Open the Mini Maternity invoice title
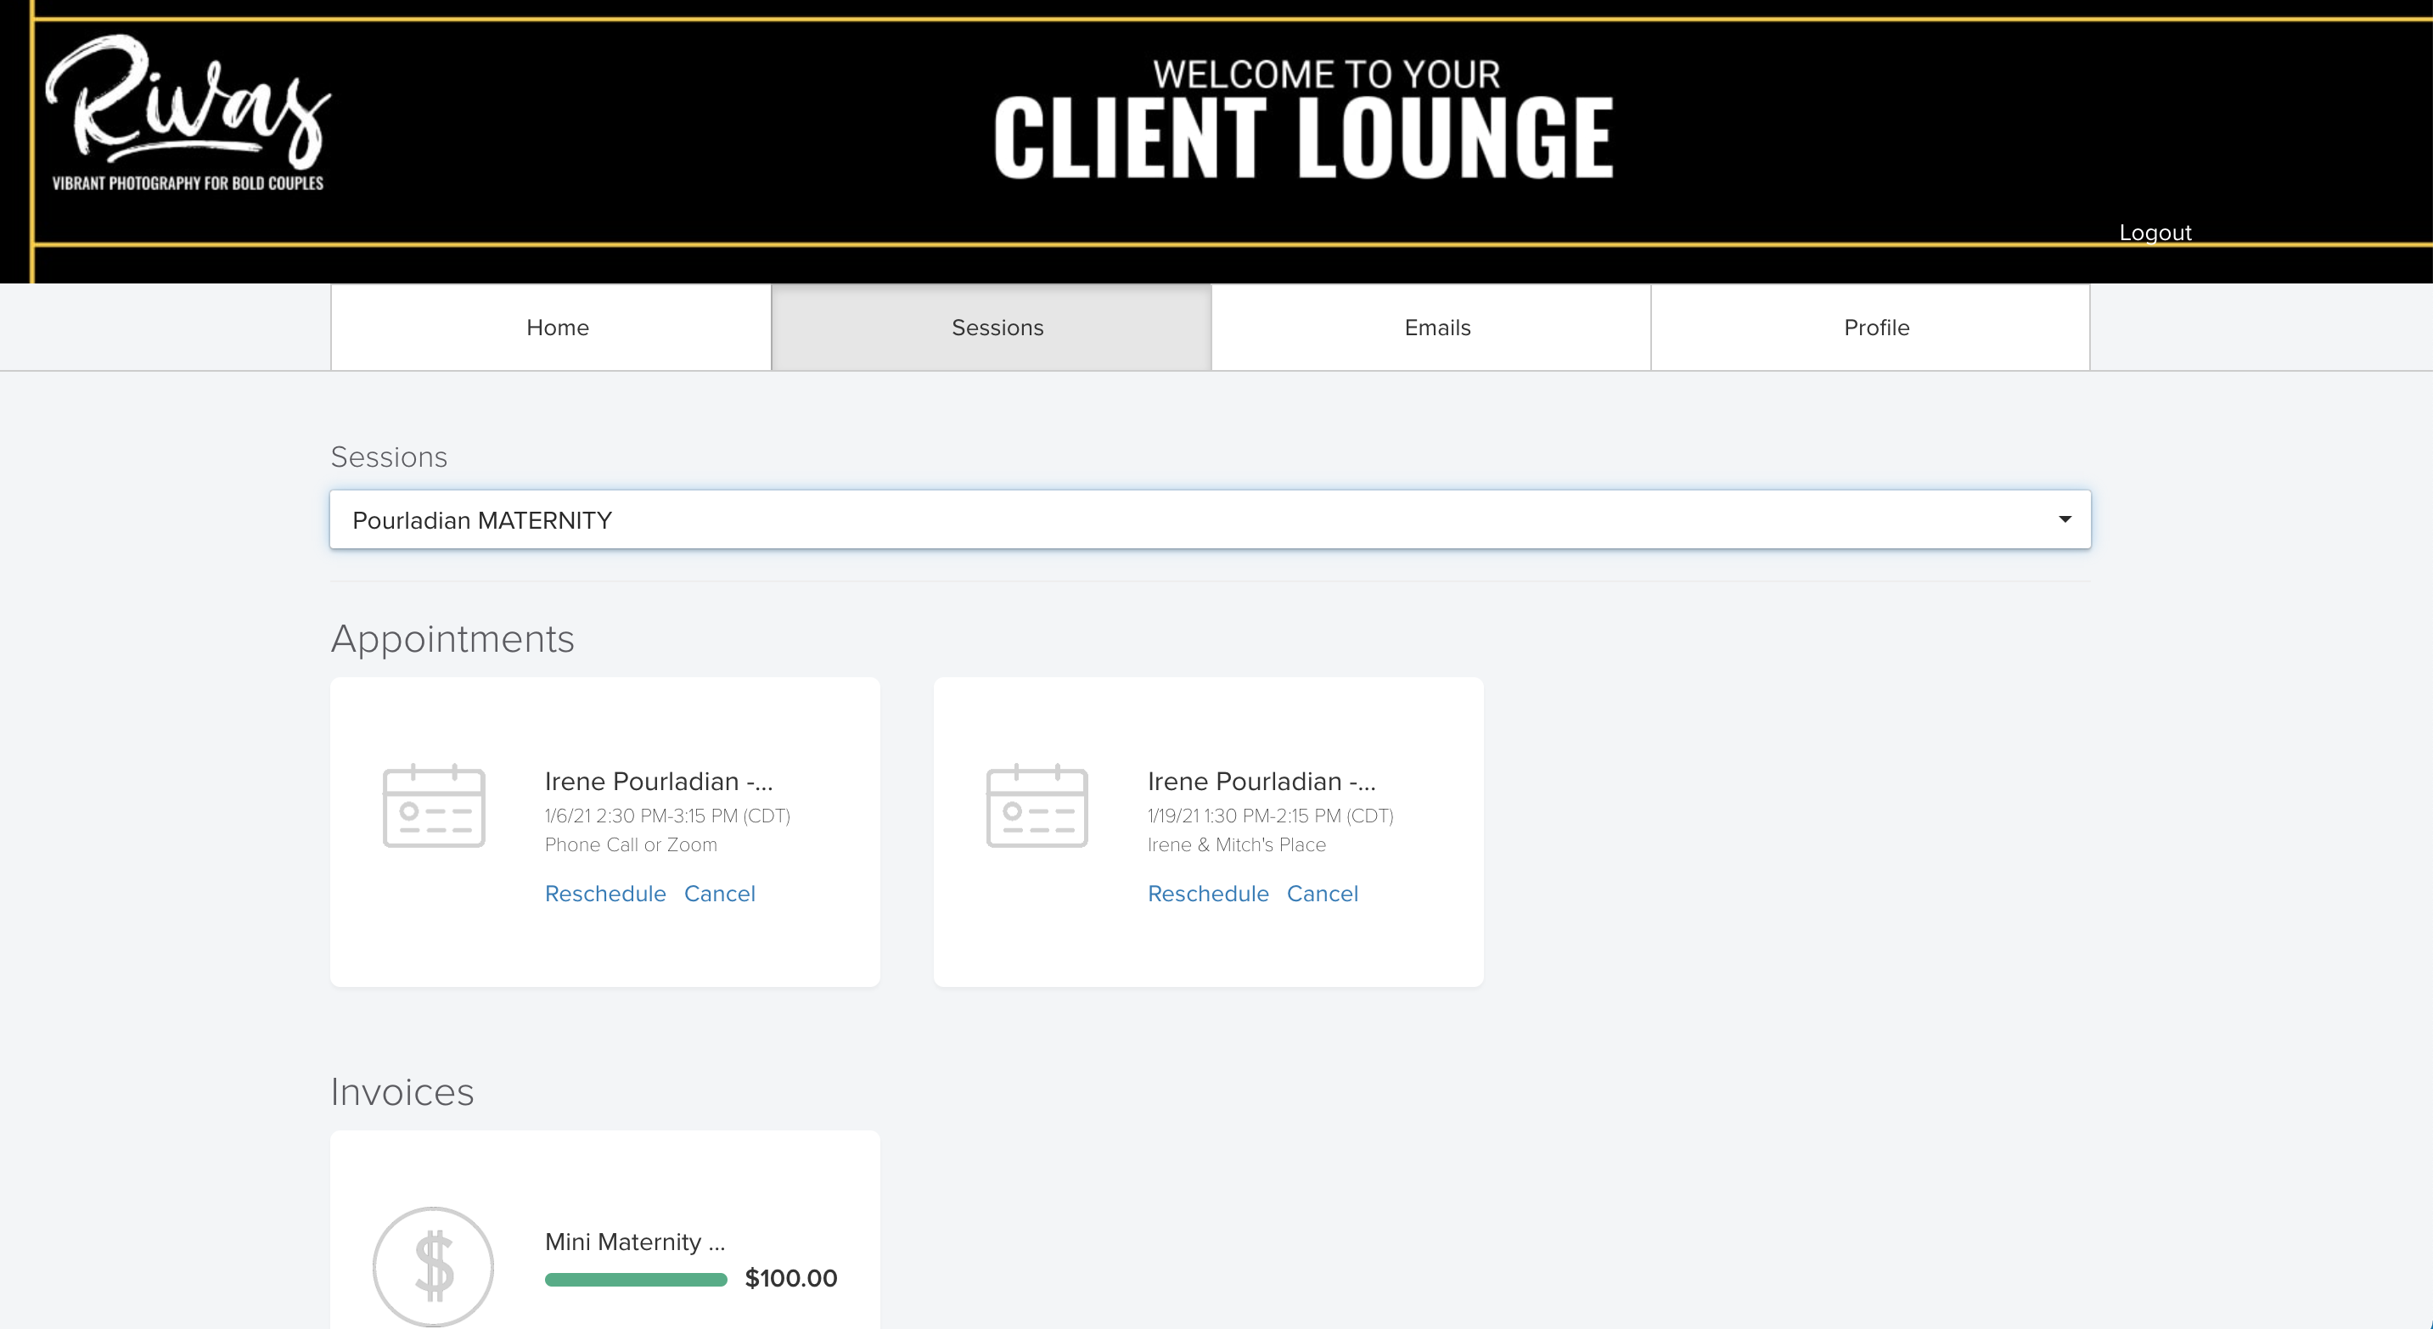The height and width of the screenshot is (1329, 2433). pyautogui.click(x=634, y=1242)
